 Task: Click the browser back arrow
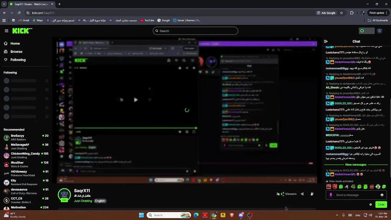(x=4, y=13)
